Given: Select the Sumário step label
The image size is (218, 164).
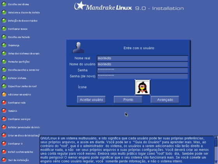Looking at the screenshot, I should (x=12, y=111).
